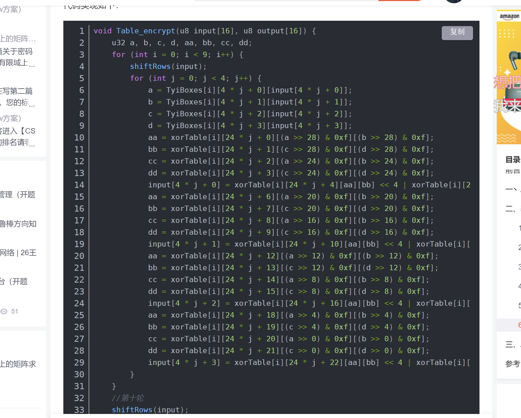This screenshot has width=521, height=418.
Task: Click line number 20 in the code gutter
Action: pos(79,256)
